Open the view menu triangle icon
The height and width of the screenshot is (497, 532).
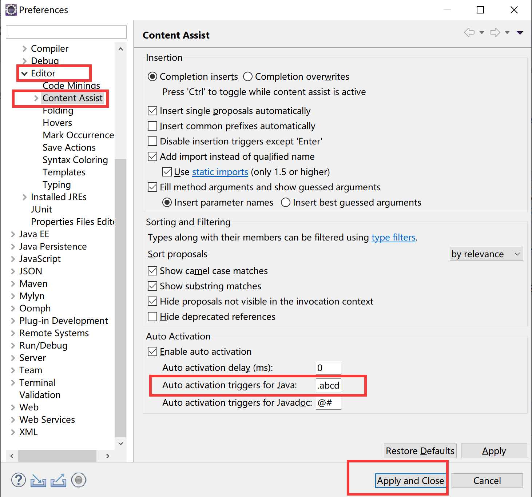[520, 32]
